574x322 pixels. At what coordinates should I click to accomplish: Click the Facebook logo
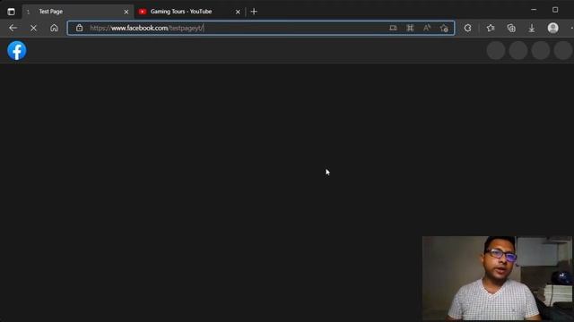[17, 50]
